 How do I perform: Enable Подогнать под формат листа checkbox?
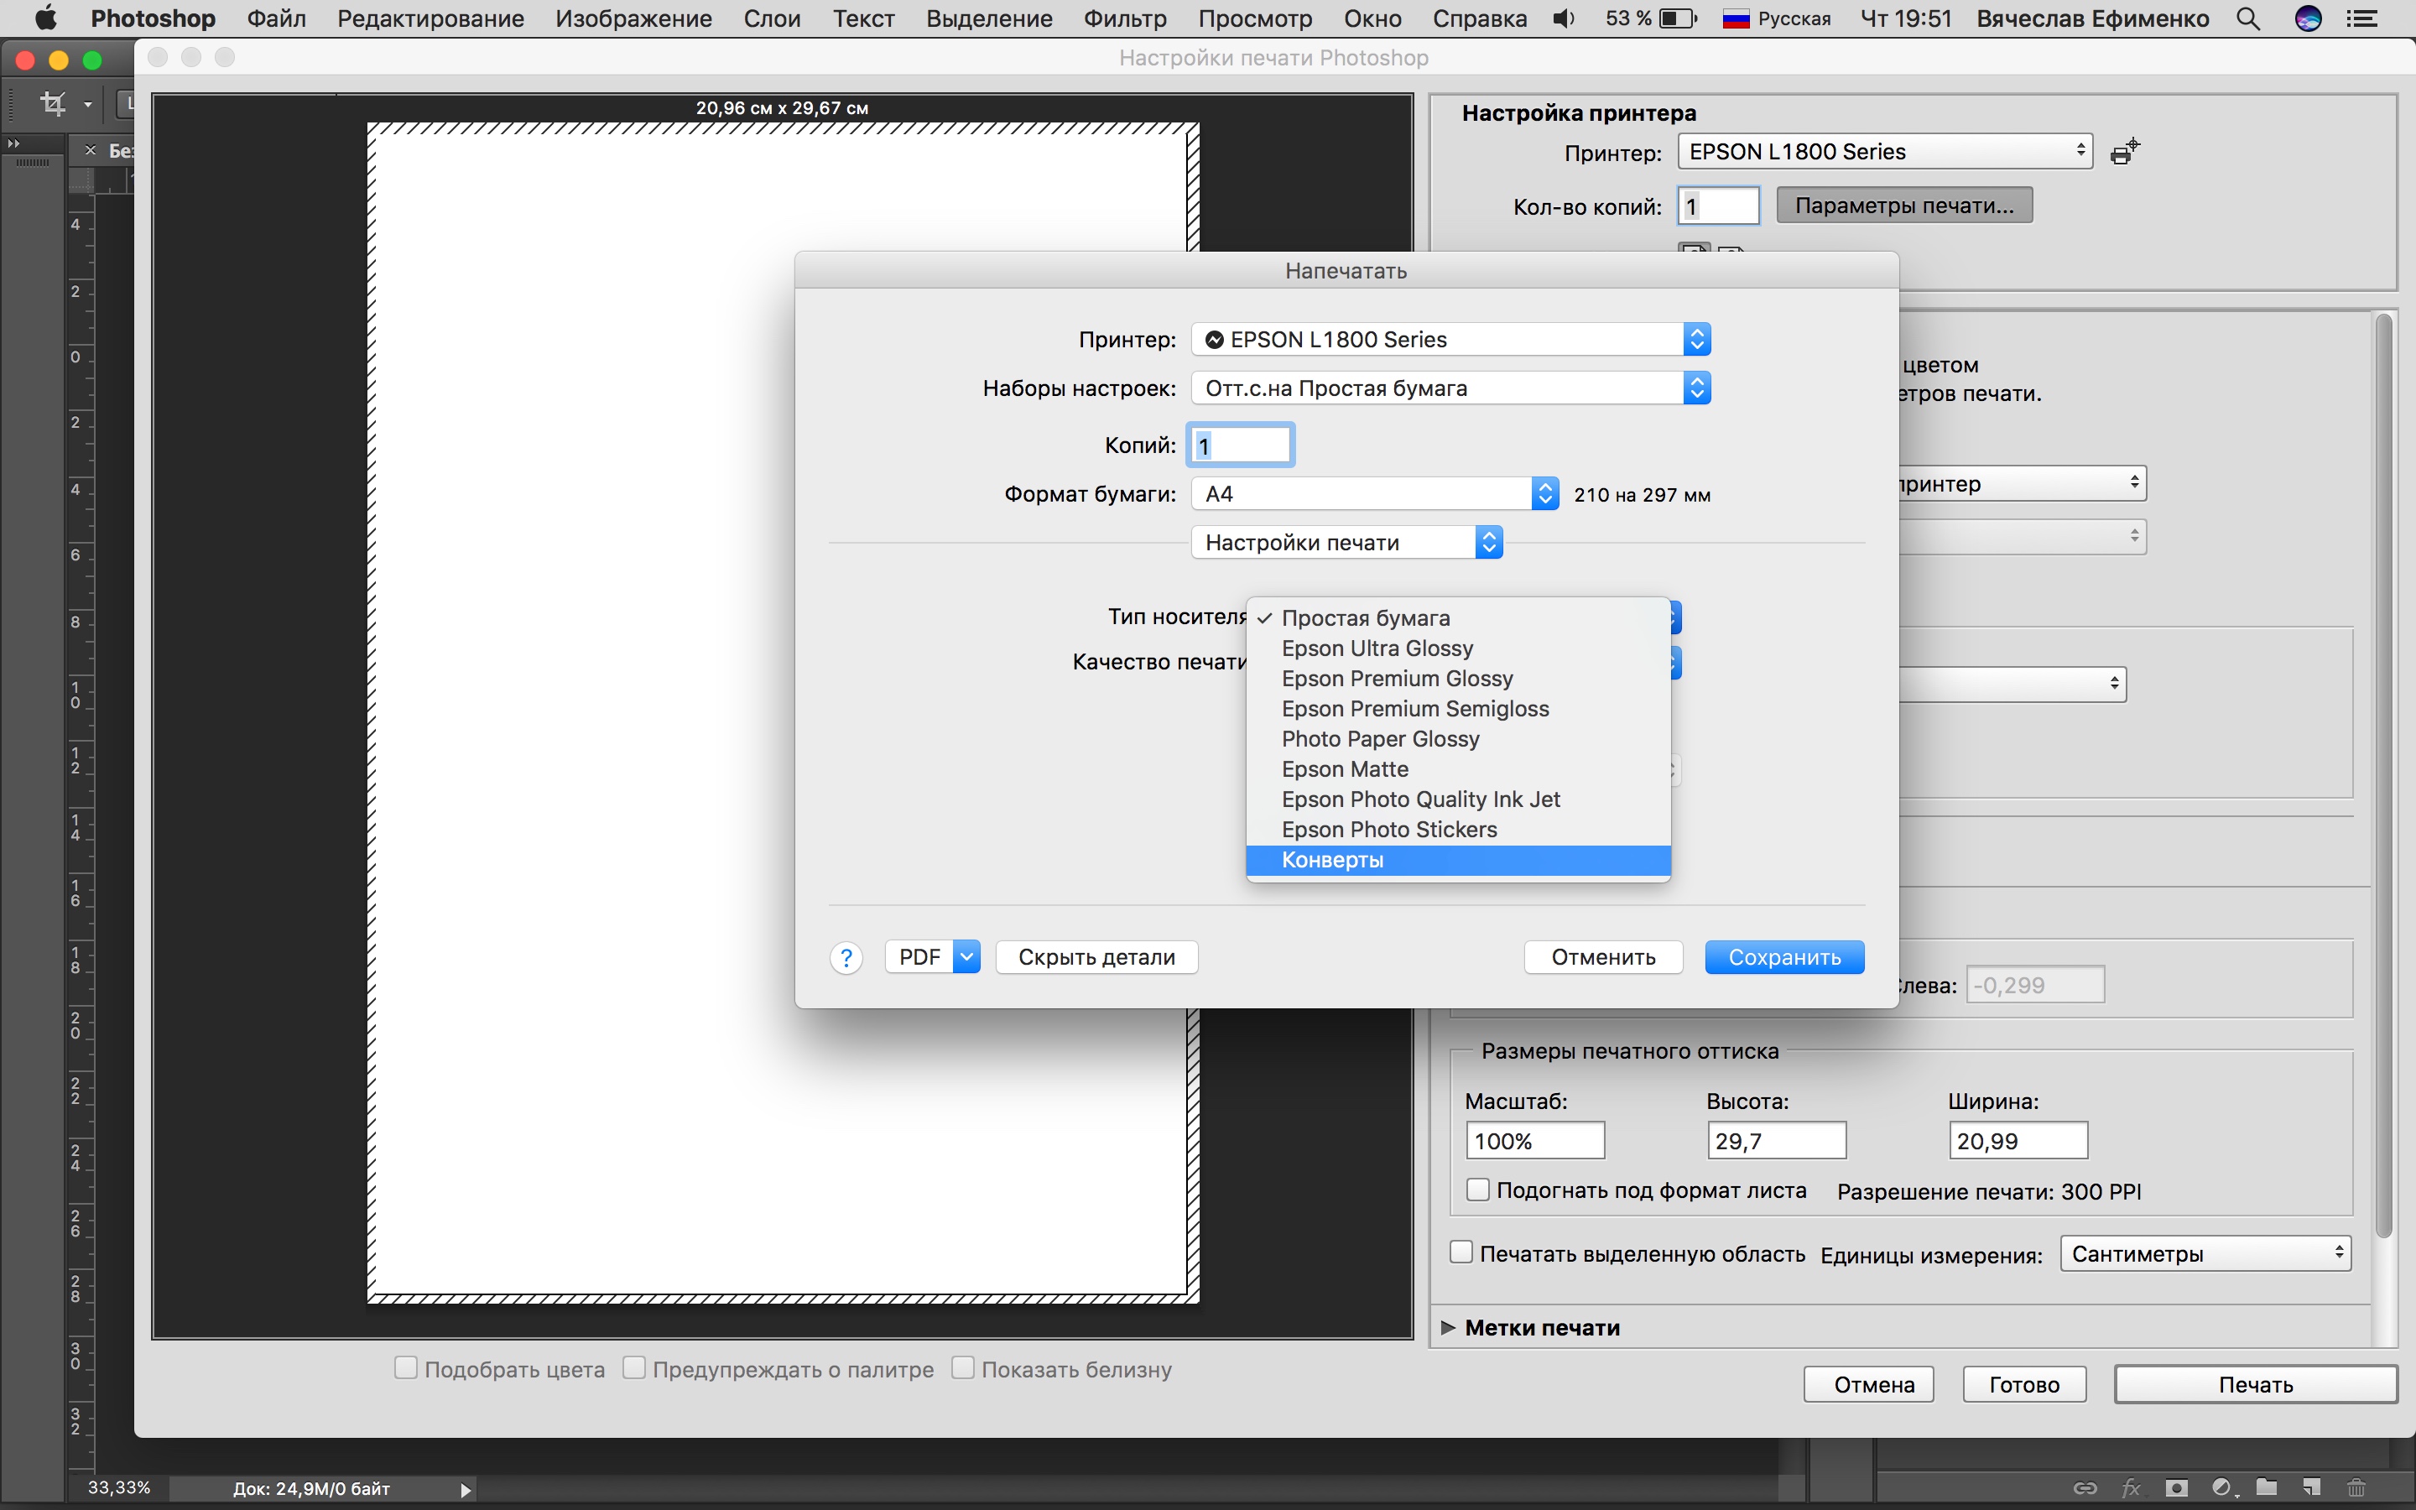pos(1477,1190)
